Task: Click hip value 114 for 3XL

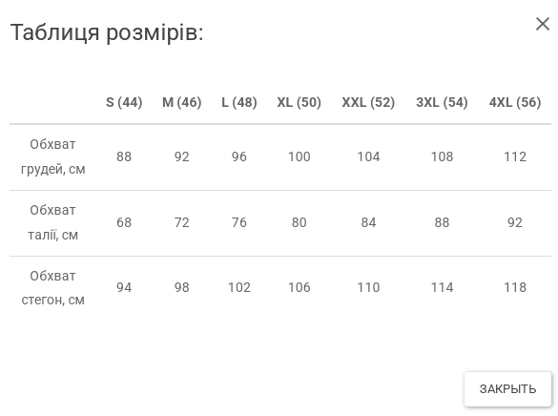Action: click(x=442, y=287)
